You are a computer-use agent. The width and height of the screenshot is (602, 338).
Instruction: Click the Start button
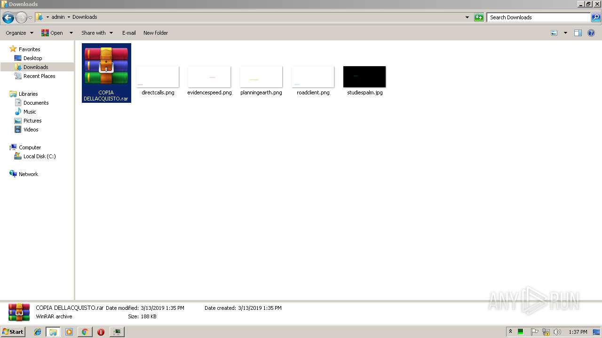[x=13, y=332]
